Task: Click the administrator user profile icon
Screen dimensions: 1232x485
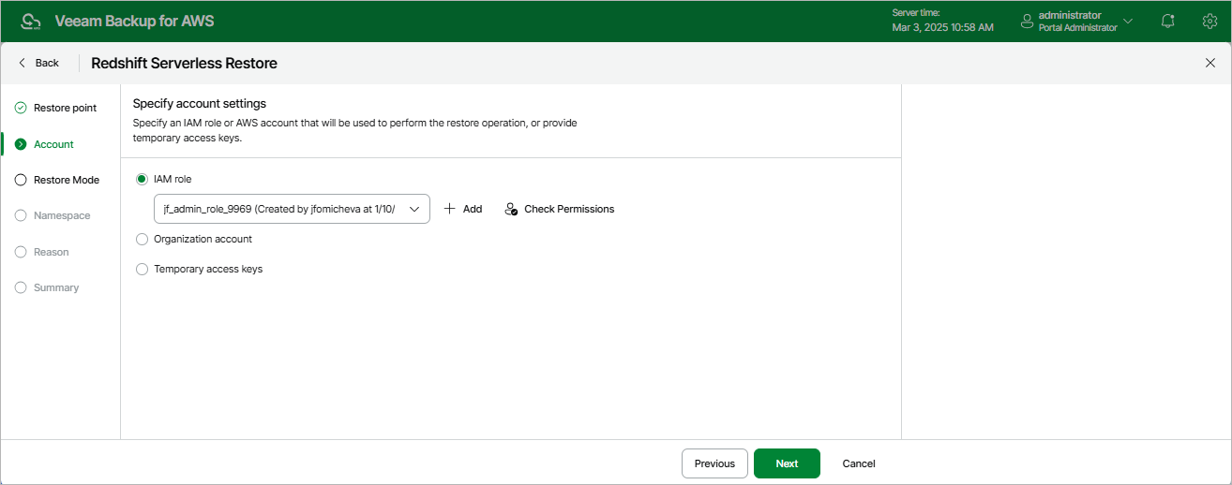Action: (x=1027, y=21)
